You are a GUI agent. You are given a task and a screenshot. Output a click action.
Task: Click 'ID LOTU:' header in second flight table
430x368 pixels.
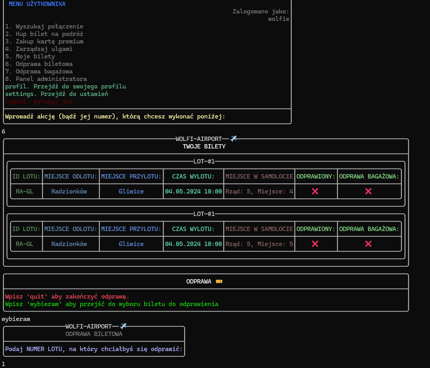(26, 229)
